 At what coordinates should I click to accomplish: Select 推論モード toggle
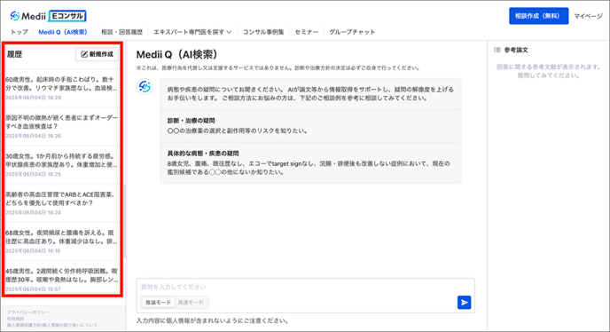click(159, 303)
